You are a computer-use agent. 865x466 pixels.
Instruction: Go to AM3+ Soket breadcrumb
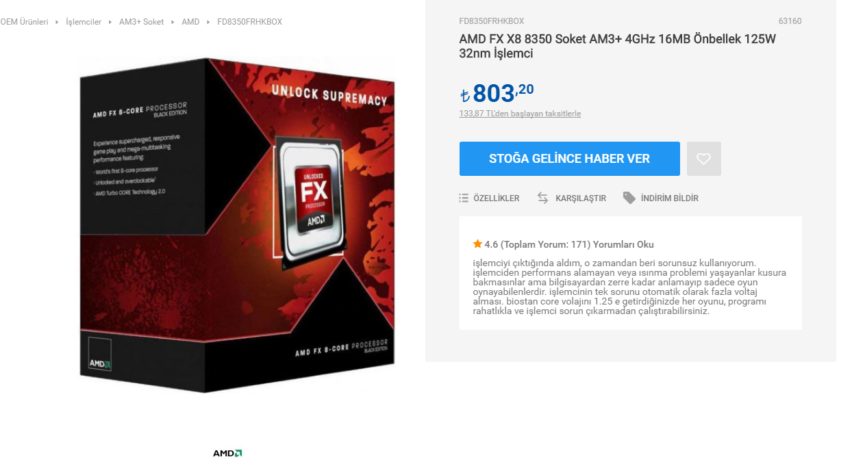141,22
